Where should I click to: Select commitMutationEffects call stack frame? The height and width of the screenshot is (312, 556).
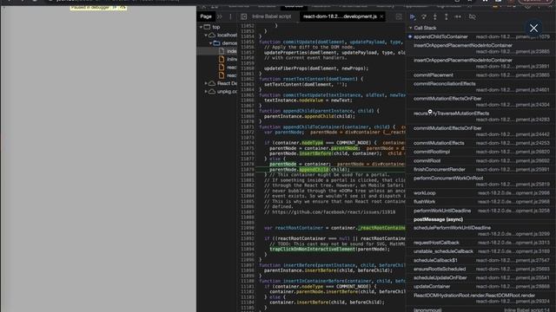(481, 143)
